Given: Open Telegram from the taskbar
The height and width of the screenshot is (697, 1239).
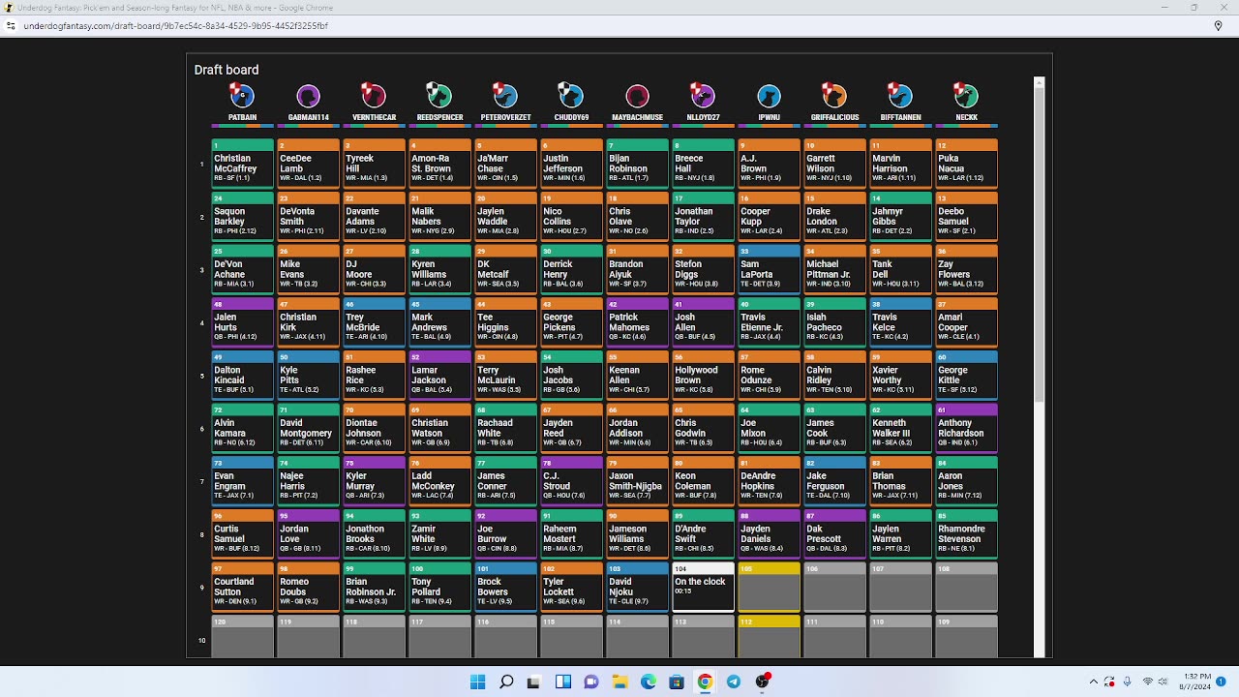Looking at the screenshot, I should 734,682.
